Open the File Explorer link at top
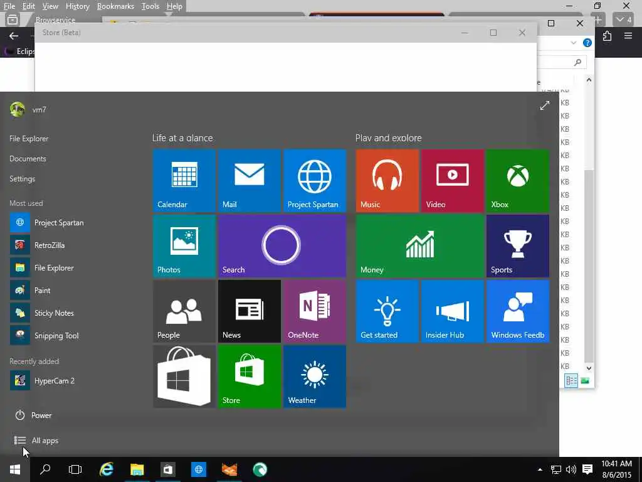The image size is (642, 482). (29, 139)
